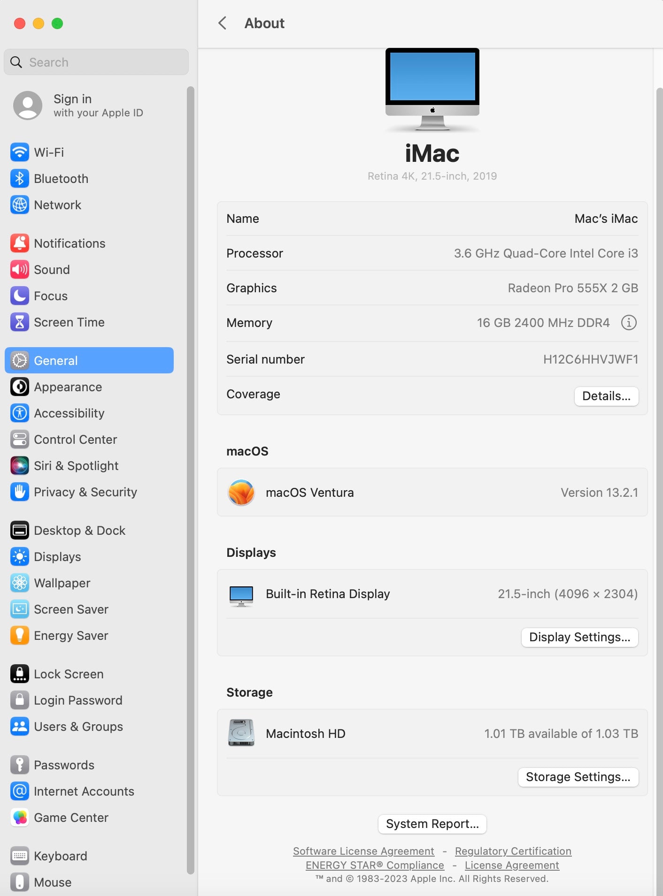Click the Screen Time hourglass icon
This screenshot has height=896, width=663.
(x=20, y=322)
